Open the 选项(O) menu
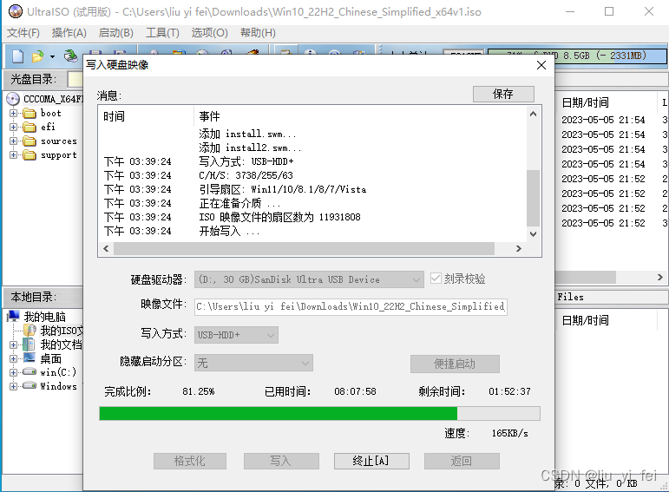 209,33
